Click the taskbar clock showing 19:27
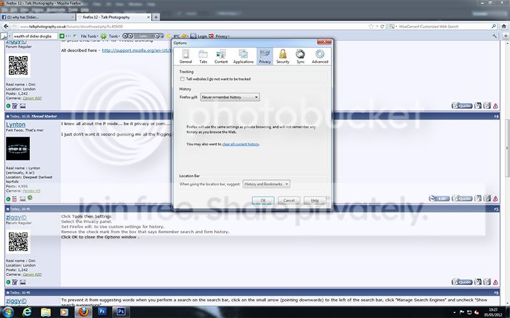This screenshot has height=318, width=510. [x=493, y=312]
